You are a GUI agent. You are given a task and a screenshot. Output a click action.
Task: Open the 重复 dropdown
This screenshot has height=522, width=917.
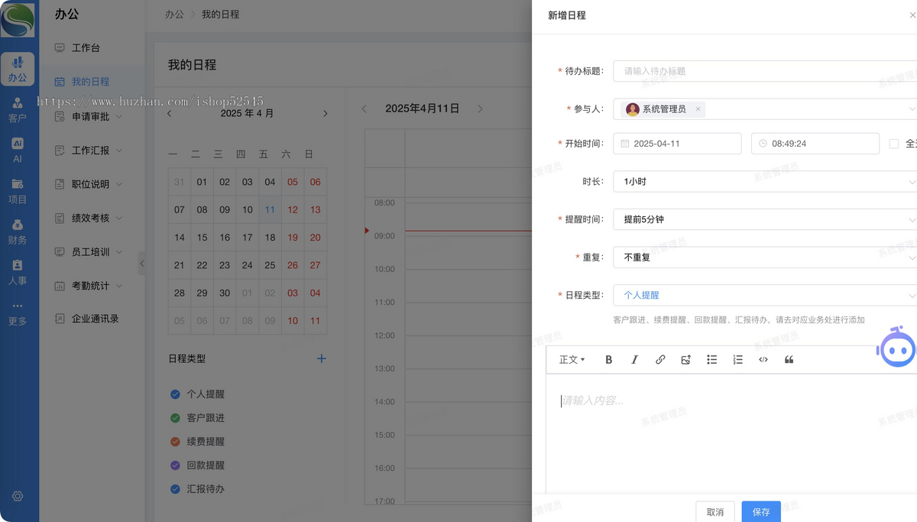(765, 258)
